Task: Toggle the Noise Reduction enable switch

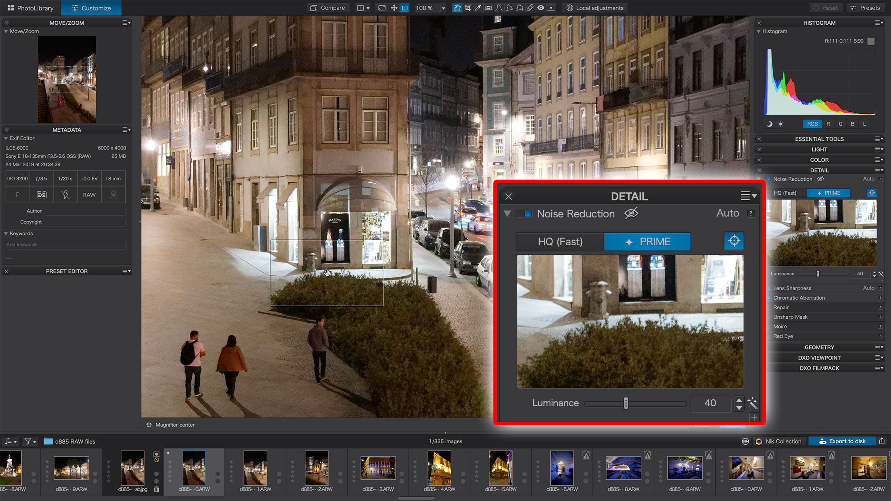Action: coord(525,214)
